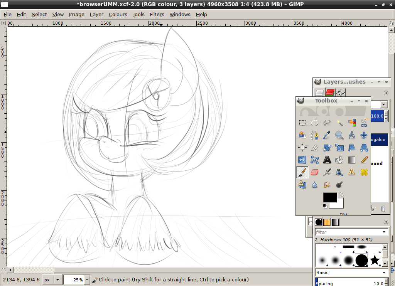Screen dimensions: 395x286
Task: Select the Zoom magnifier tool
Action: click(x=339, y=135)
